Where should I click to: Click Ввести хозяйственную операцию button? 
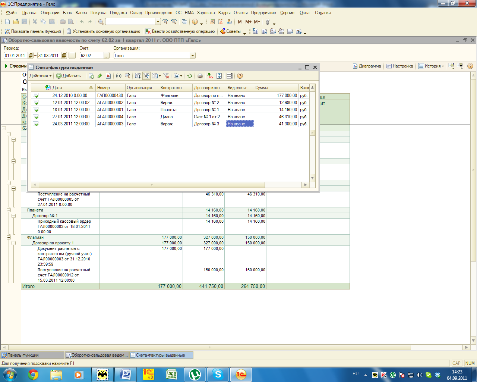tap(180, 31)
